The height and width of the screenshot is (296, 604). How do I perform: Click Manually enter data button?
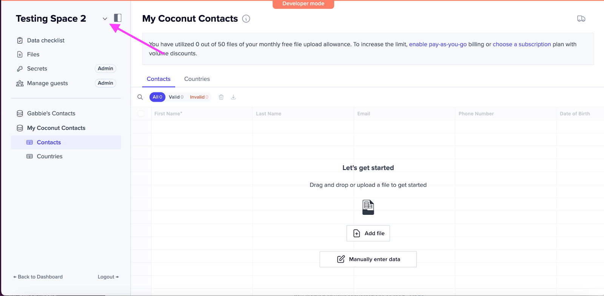pyautogui.click(x=368, y=259)
